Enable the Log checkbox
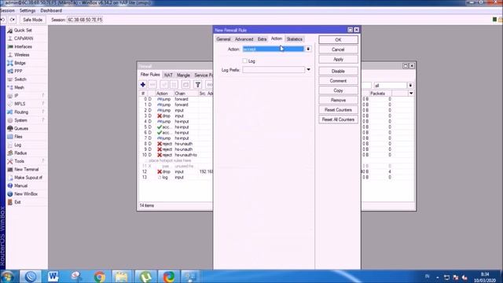Viewport: 503px width, 283px height. pyautogui.click(x=244, y=61)
